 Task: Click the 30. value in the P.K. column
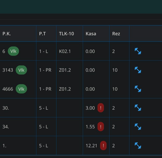point(6,108)
